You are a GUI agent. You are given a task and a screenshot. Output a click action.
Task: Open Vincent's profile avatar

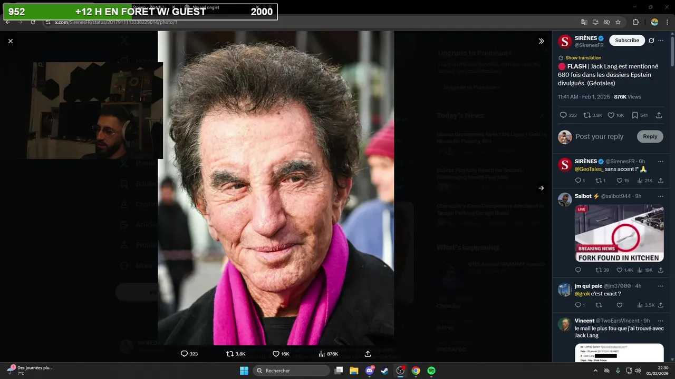pos(565,324)
